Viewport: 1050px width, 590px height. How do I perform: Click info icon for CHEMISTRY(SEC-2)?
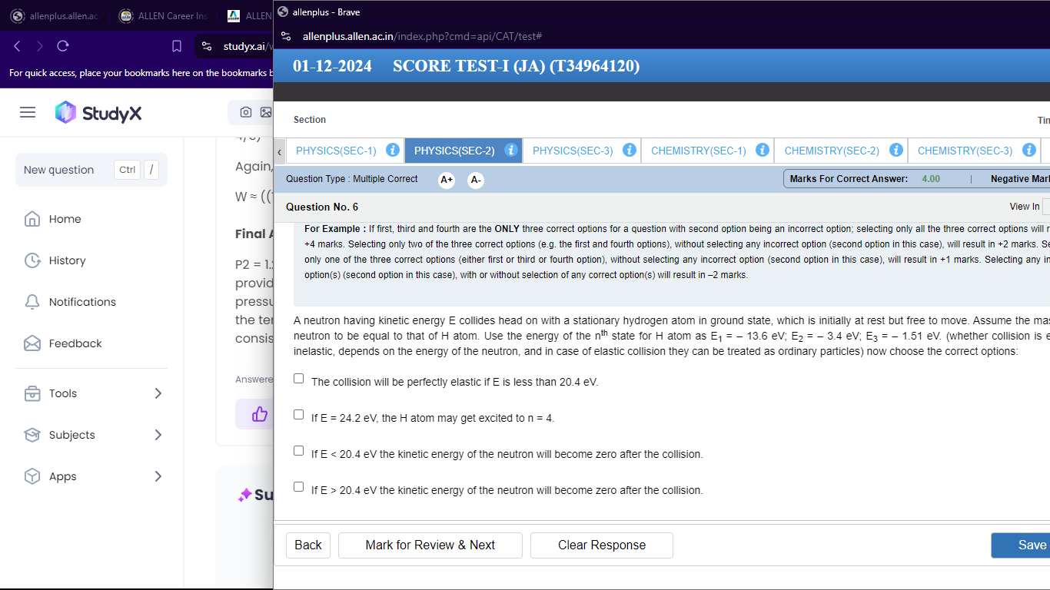(x=895, y=150)
